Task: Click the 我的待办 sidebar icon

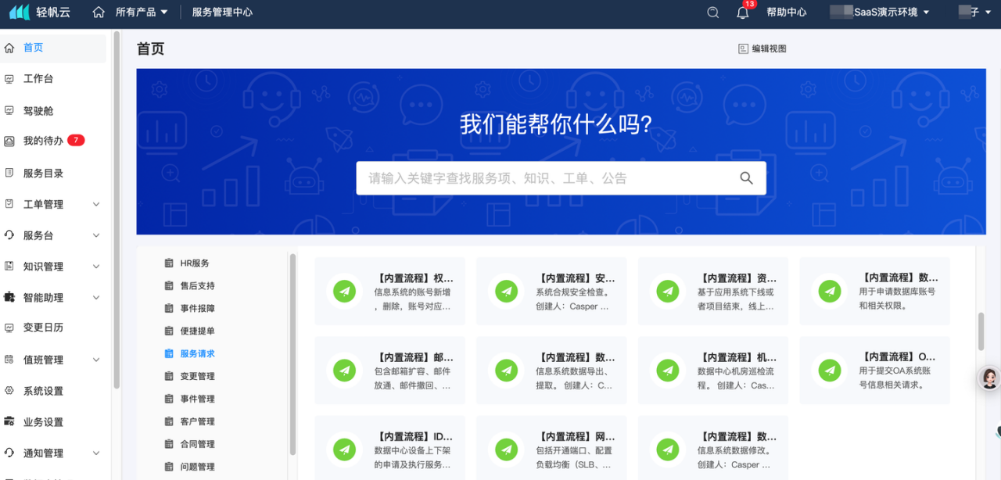Action: click(9, 141)
